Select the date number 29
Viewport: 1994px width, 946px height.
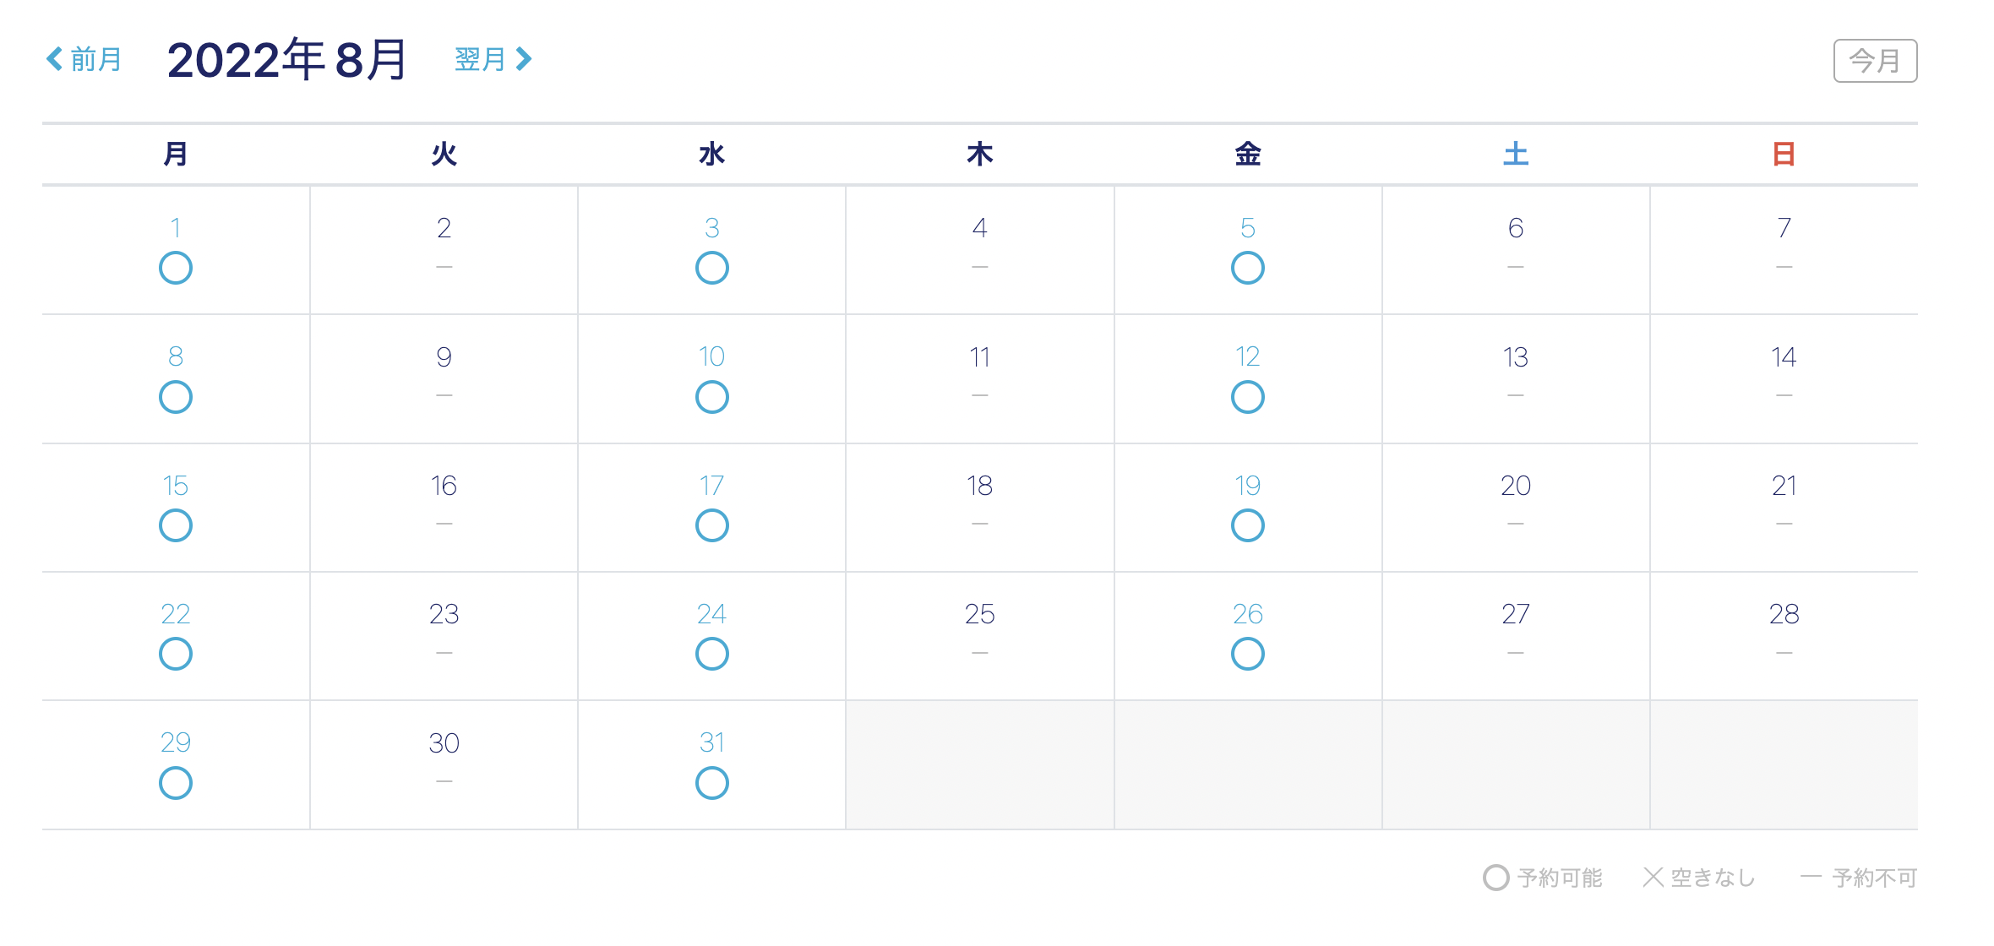tap(176, 742)
